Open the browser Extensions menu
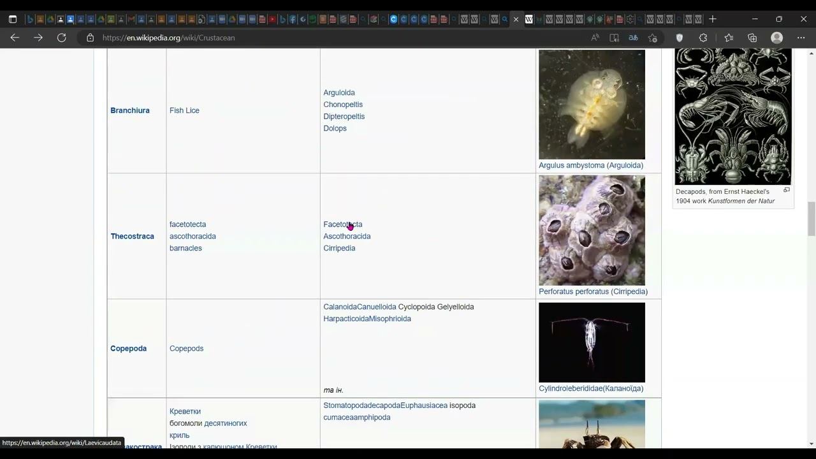 click(703, 38)
